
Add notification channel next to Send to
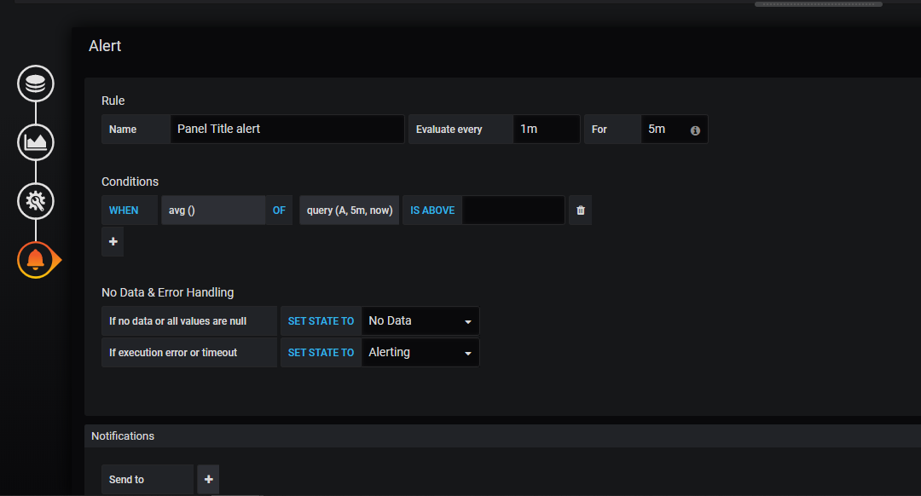[208, 480]
